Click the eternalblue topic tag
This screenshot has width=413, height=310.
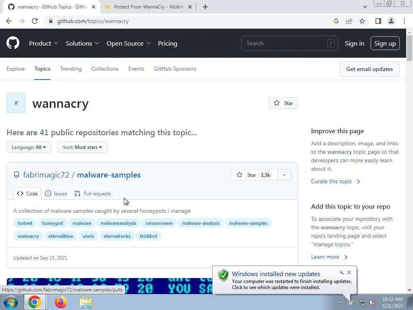(60, 236)
